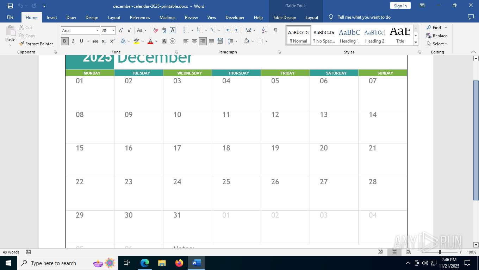
Task: Click Decrease Indent icon
Action: coord(229,30)
